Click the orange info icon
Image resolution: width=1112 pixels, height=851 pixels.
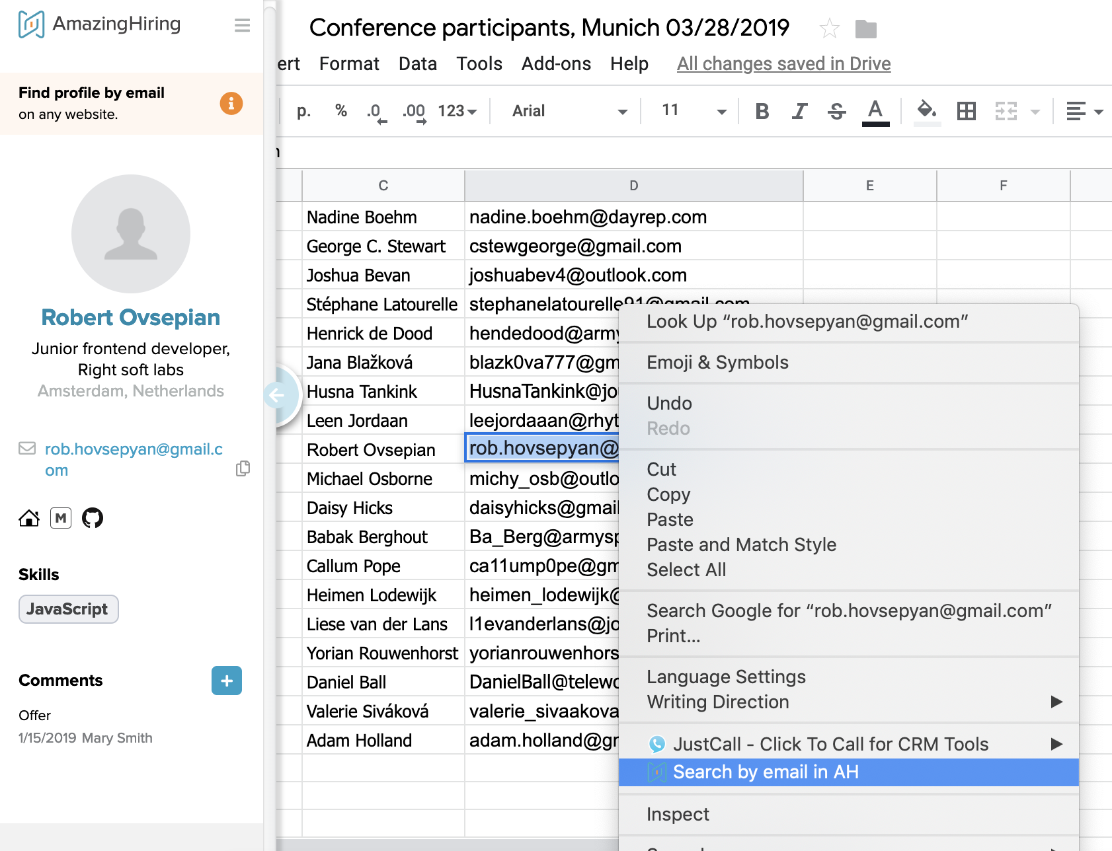click(231, 104)
